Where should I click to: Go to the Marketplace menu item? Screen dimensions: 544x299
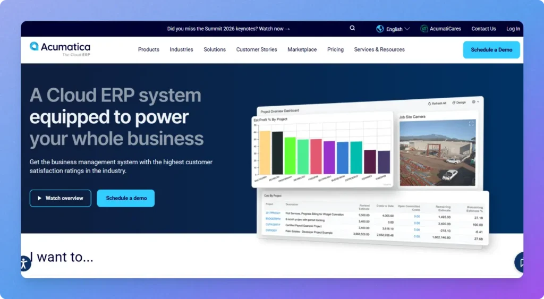coord(302,49)
